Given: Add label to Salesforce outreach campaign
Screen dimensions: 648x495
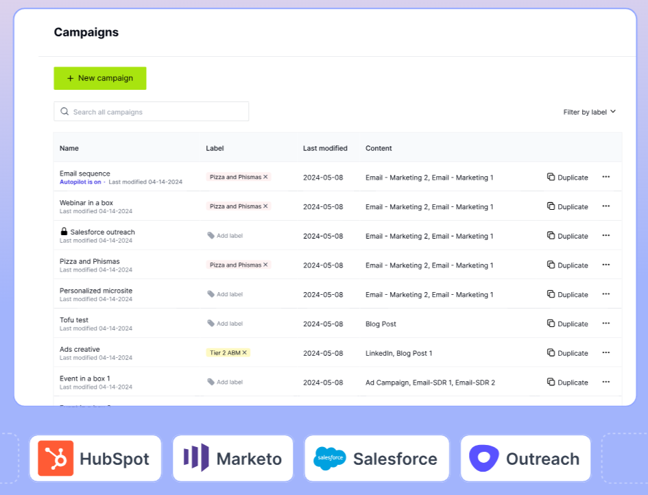Looking at the screenshot, I should point(225,236).
